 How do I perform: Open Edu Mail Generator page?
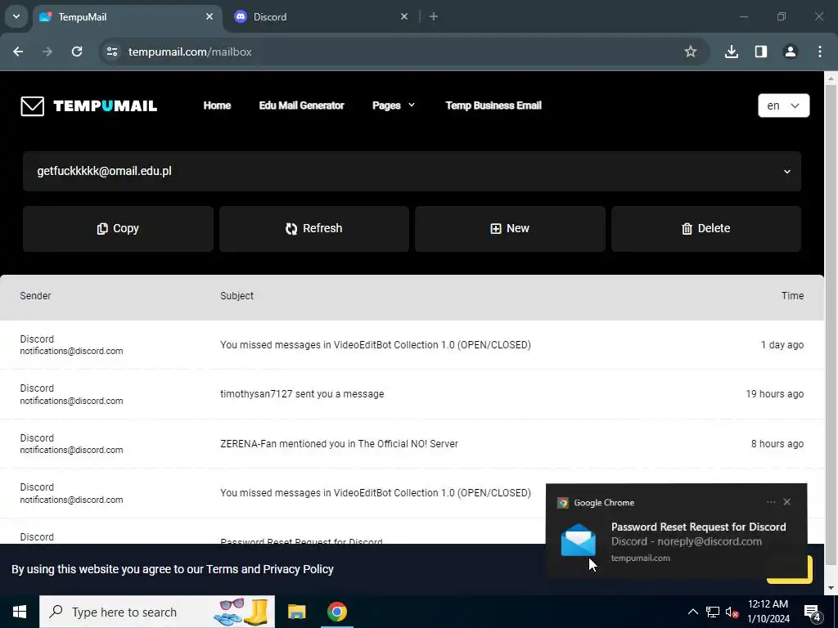[301, 105]
